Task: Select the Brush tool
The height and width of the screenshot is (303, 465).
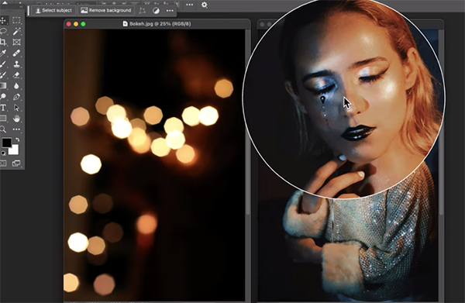Action: 3,64
